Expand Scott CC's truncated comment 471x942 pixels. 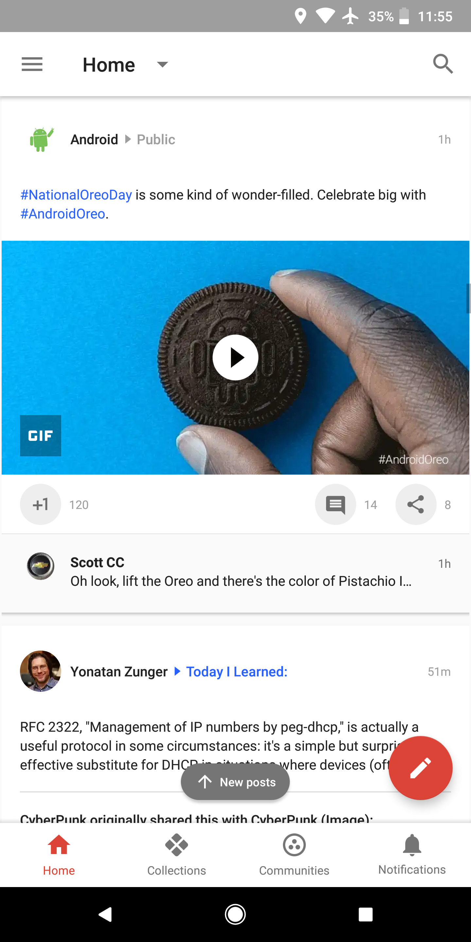click(x=241, y=581)
